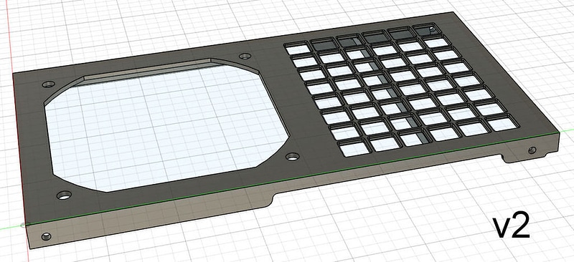Image resolution: width=574 pixels, height=262 pixels.
Task: Select the bottom-left fan mounting hole
Action: (x=64, y=195)
